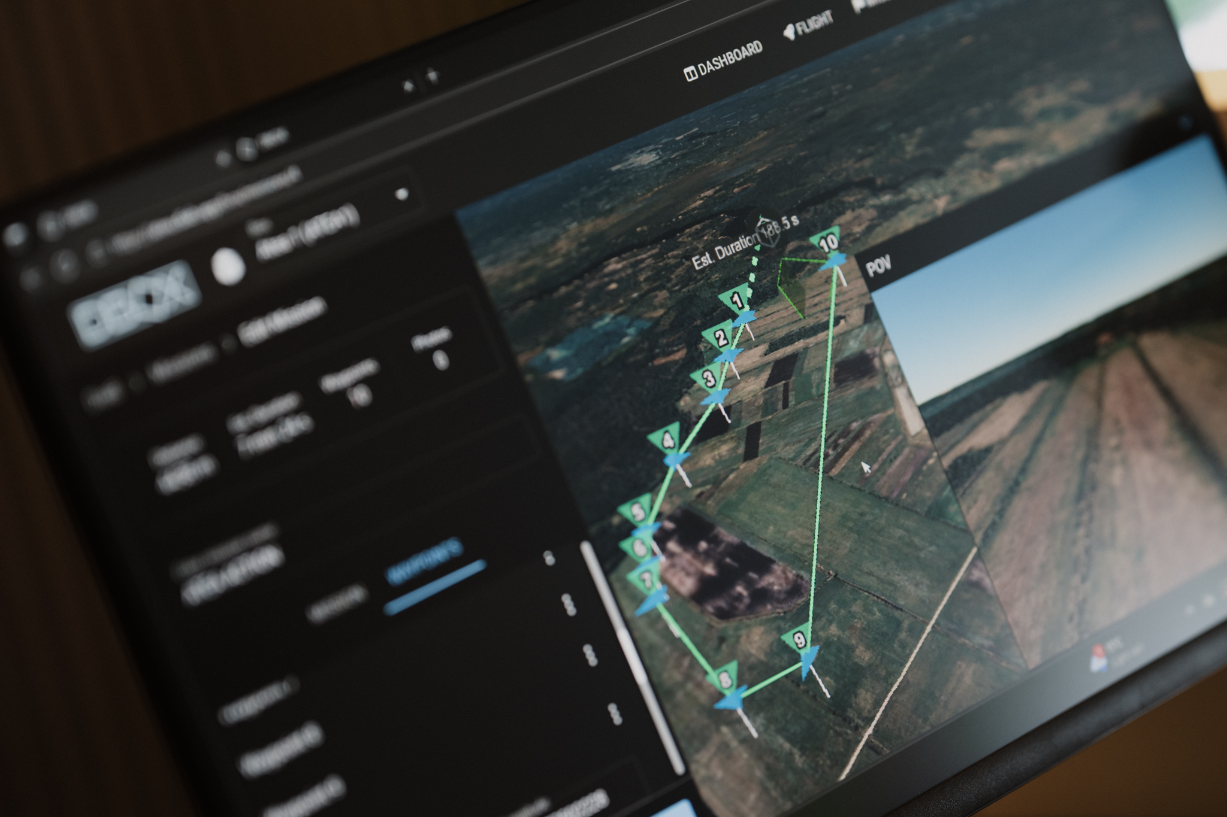Select waypoint 1 marker on map
This screenshot has width=1227, height=817.
(736, 300)
